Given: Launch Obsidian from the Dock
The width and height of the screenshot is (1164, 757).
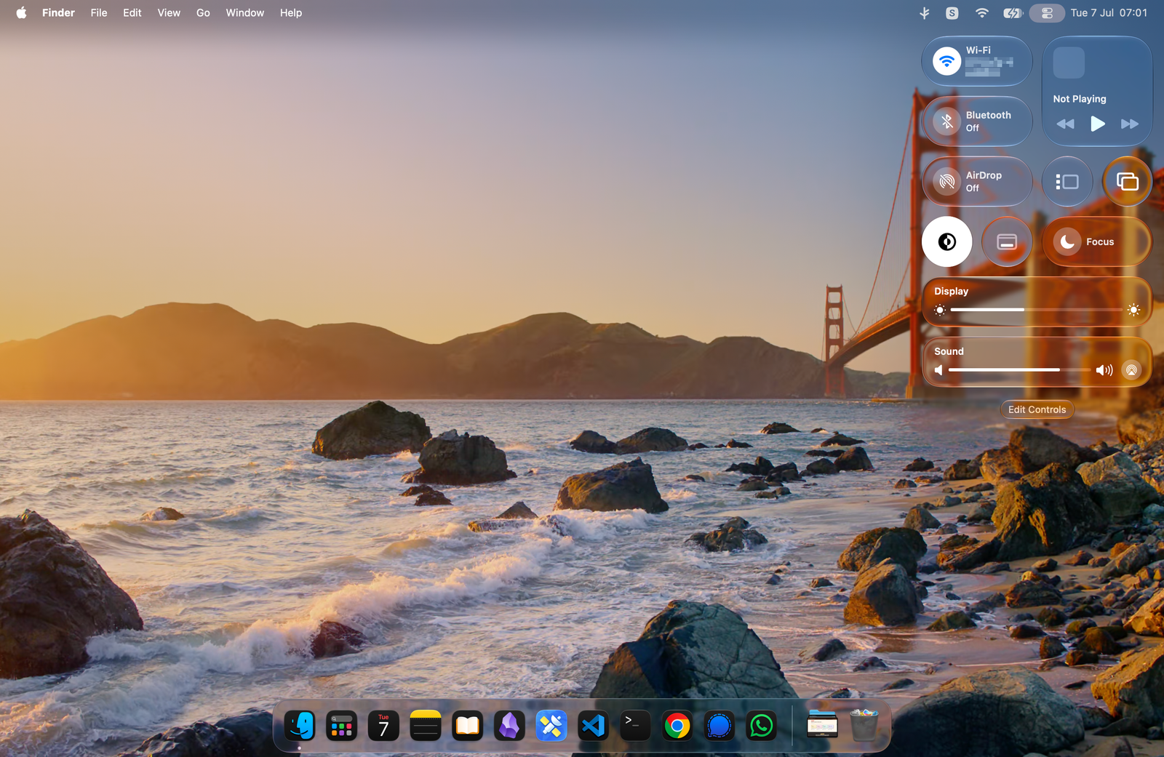Looking at the screenshot, I should [x=509, y=726].
